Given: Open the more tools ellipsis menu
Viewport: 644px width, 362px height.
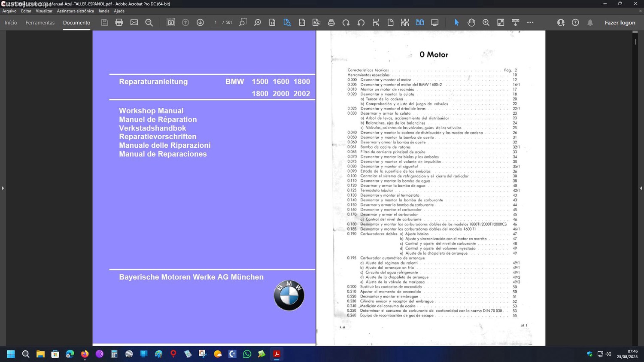Looking at the screenshot, I should (x=530, y=22).
